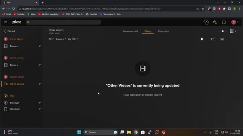The width and height of the screenshot is (243, 136).
Task: Add library to playlist icon
Action: [222, 39]
